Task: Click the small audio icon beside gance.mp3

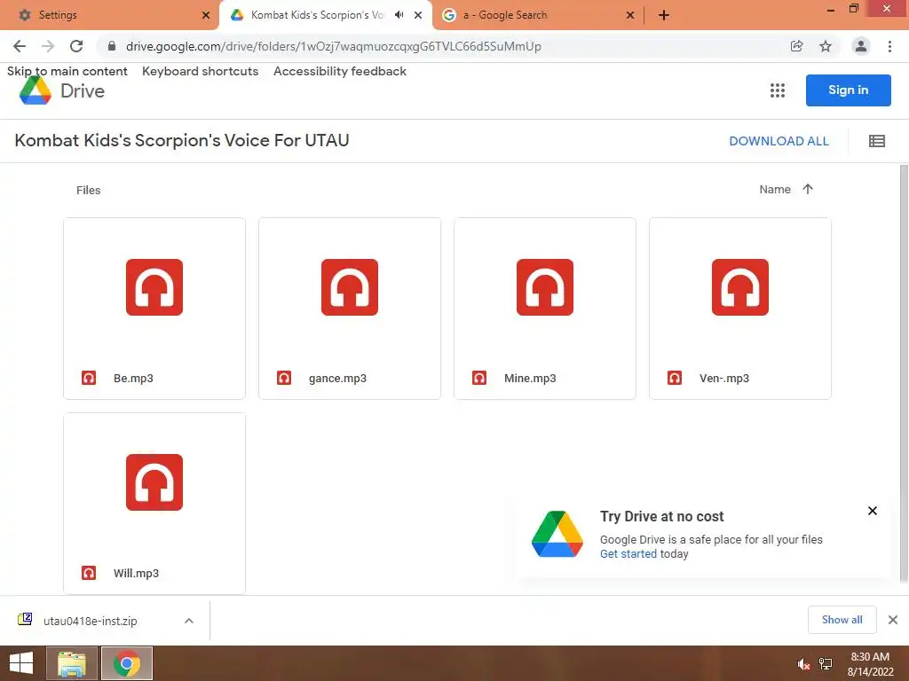Action: click(284, 378)
